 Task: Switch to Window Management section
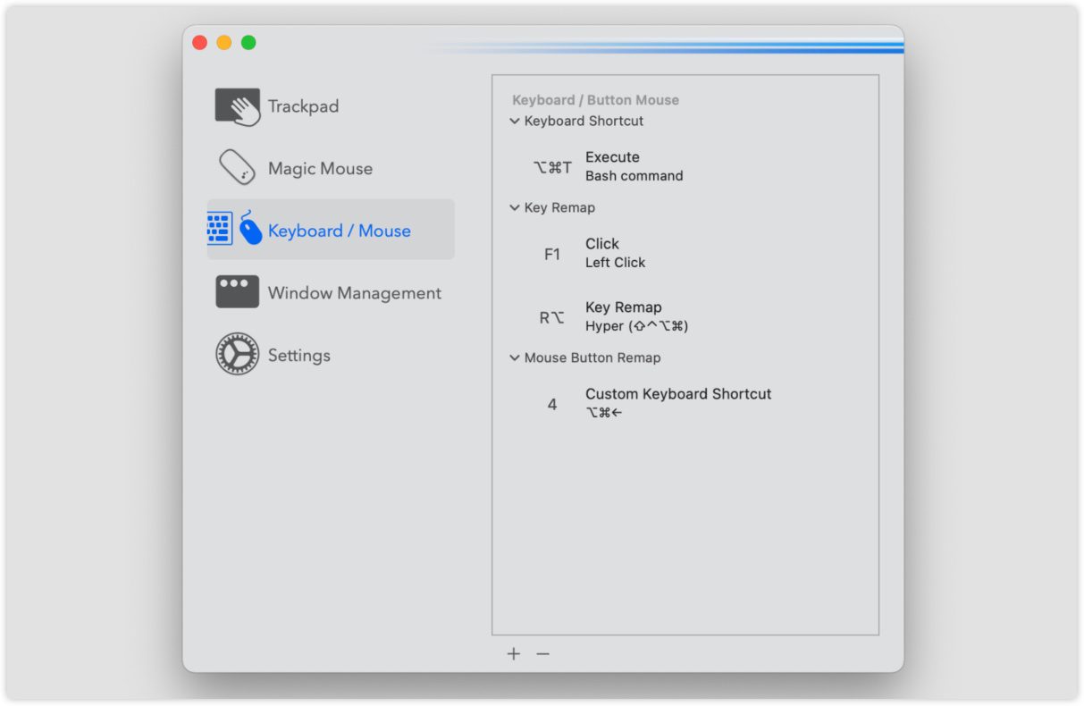[354, 293]
